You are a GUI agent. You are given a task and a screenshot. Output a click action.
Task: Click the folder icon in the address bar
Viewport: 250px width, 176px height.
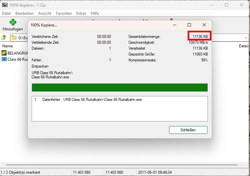pyautogui.click(x=14, y=38)
